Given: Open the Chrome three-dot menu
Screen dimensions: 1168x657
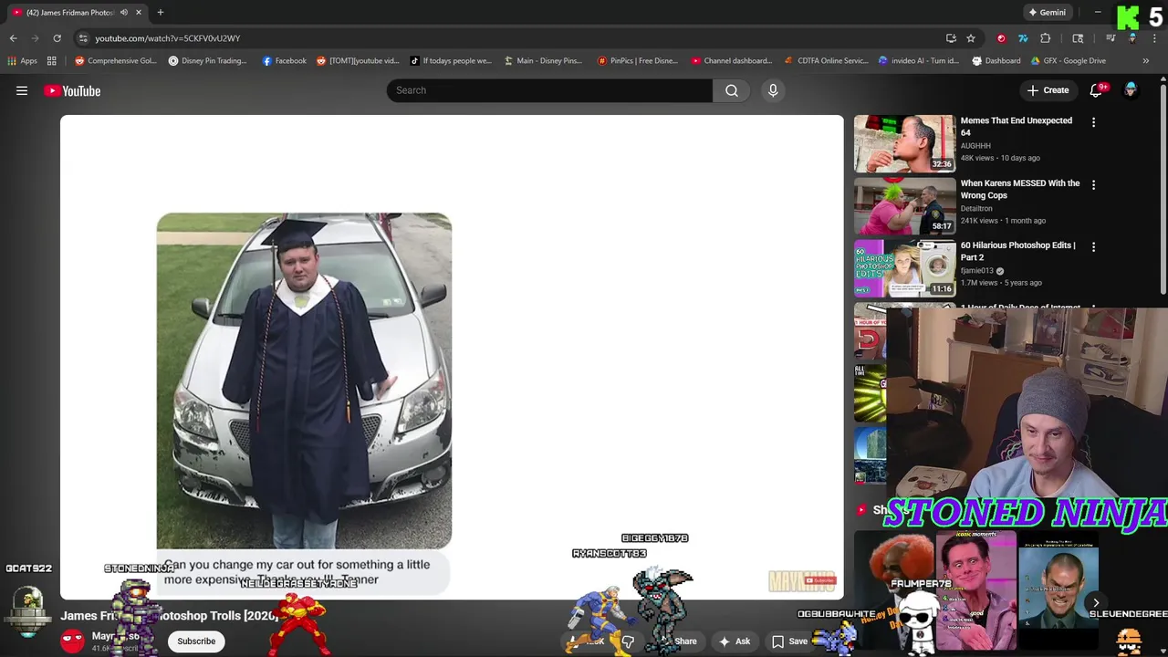Looking at the screenshot, I should point(1154,38).
